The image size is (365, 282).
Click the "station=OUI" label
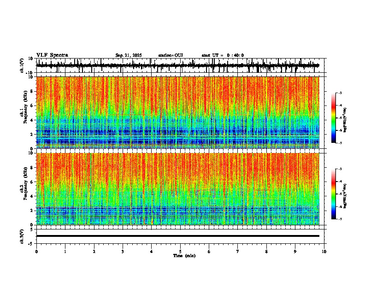coord(171,55)
